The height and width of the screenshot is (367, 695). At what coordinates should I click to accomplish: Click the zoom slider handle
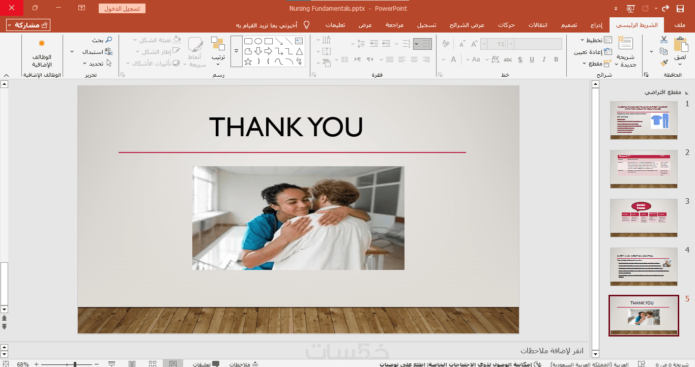coord(75,364)
